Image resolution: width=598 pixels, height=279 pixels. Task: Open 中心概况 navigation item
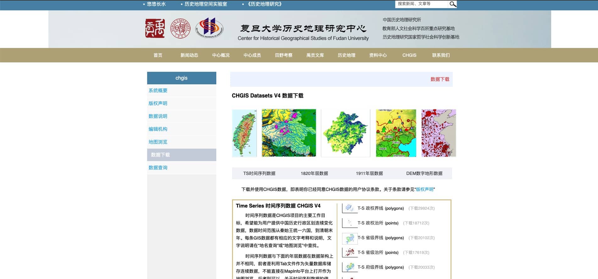221,55
